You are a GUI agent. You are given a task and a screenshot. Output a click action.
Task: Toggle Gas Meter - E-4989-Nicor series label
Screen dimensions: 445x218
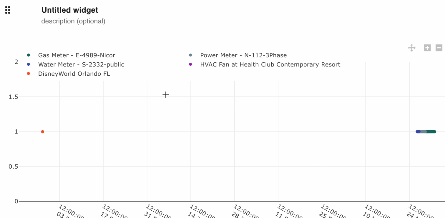[77, 55]
